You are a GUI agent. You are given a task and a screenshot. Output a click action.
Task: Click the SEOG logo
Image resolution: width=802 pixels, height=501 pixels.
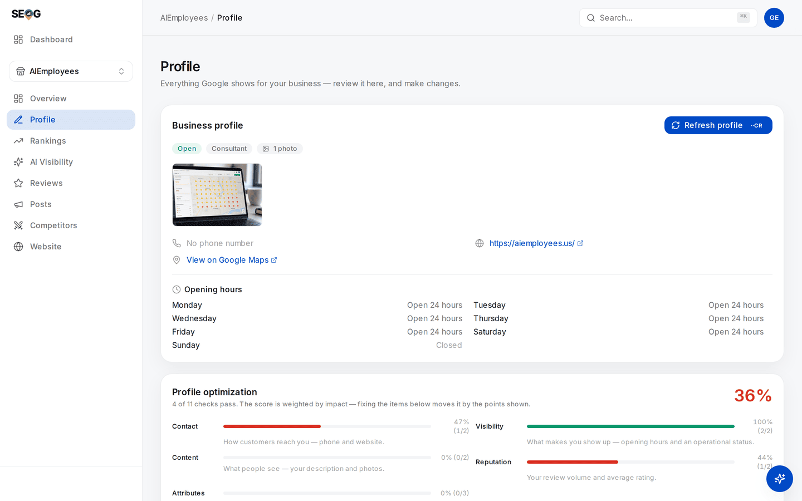click(26, 14)
